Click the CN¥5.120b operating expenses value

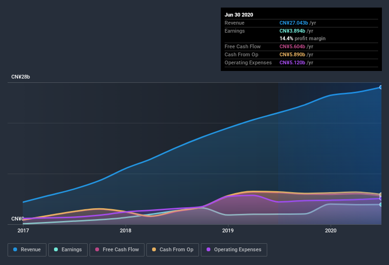292,62
